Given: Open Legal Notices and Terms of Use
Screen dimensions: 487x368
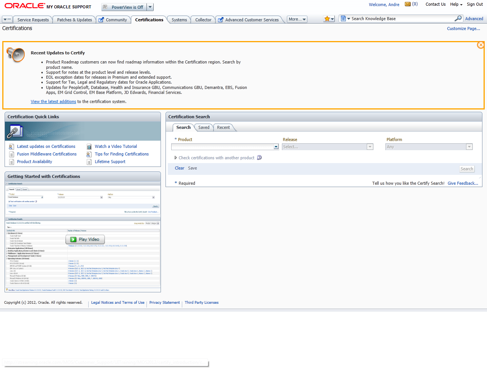Looking at the screenshot, I should [x=118, y=303].
